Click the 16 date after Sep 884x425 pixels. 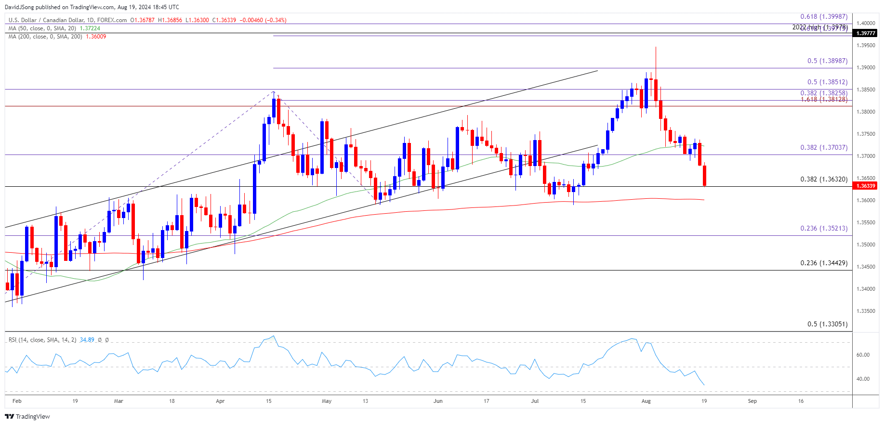pyautogui.click(x=801, y=401)
